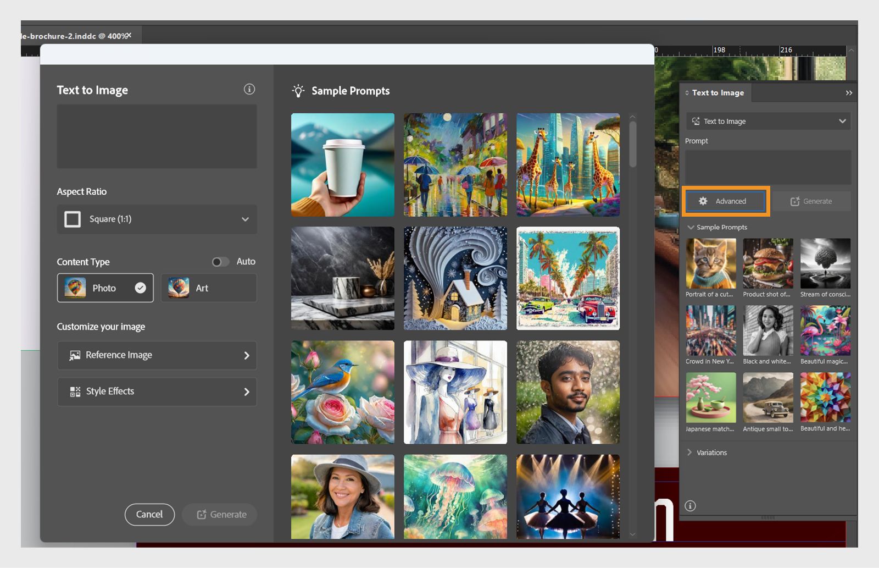Select Art content type
This screenshot has height=568, width=879.
pos(208,288)
